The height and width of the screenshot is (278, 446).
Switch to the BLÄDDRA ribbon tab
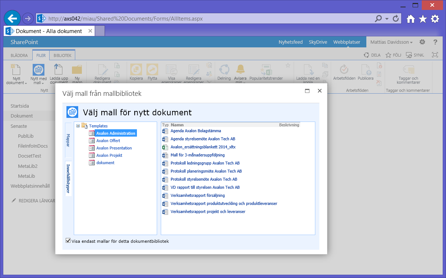(x=19, y=55)
